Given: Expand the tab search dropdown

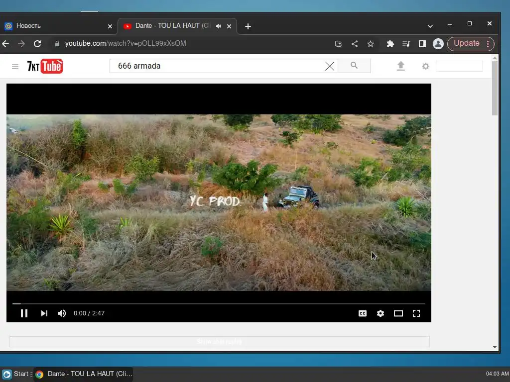Looking at the screenshot, I should click(x=430, y=26).
